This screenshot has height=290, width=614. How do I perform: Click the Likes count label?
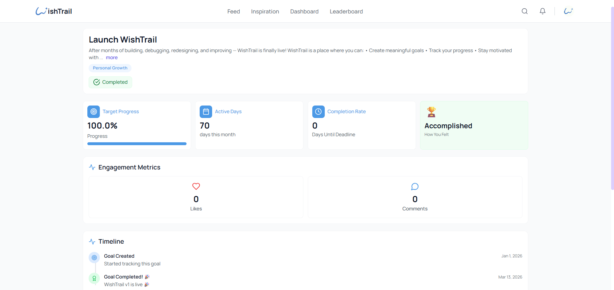196,209
